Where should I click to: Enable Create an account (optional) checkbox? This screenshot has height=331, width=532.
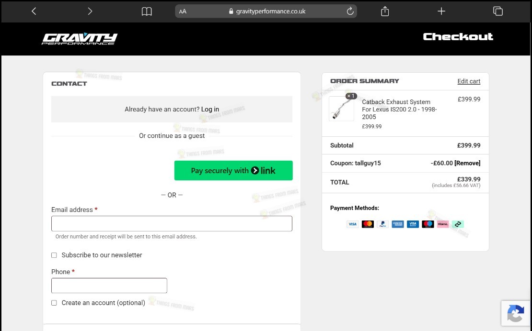pos(54,303)
